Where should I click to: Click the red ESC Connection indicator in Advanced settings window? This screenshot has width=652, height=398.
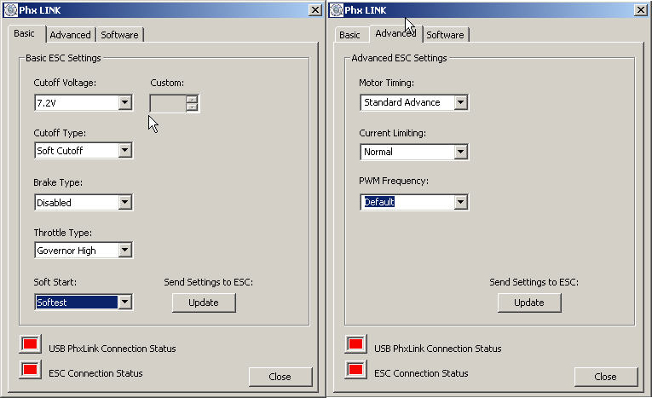tap(356, 369)
